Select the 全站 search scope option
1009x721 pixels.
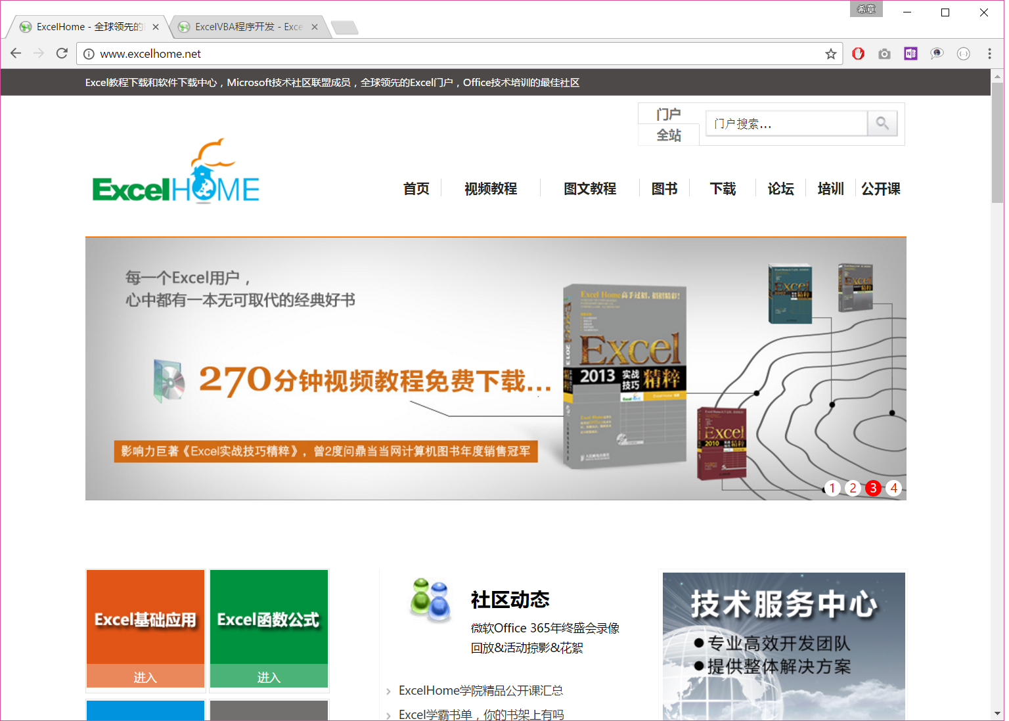point(669,135)
